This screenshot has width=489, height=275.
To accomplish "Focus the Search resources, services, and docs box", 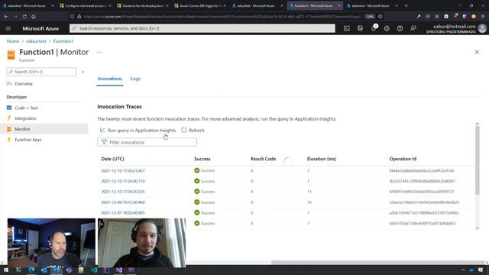I will point(202,28).
